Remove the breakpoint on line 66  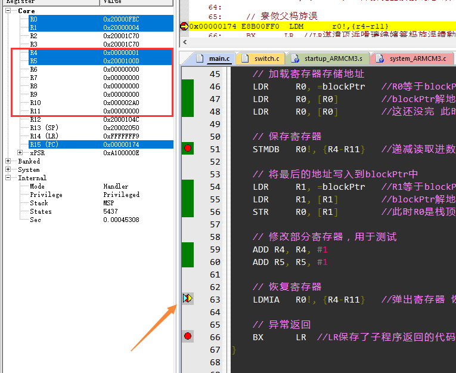(x=188, y=337)
